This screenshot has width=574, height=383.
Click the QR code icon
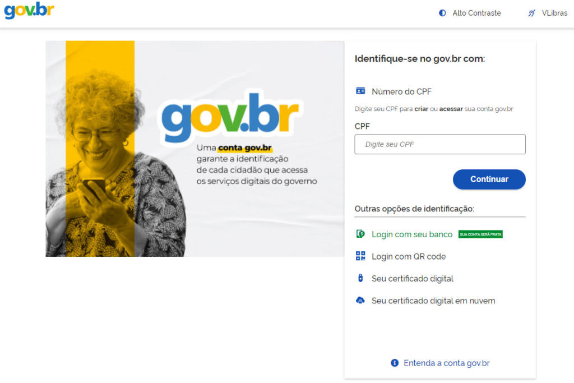pos(360,256)
